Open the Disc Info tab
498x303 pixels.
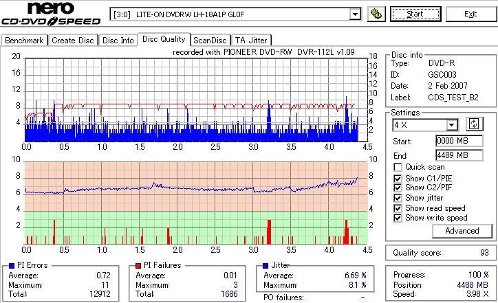coord(118,41)
